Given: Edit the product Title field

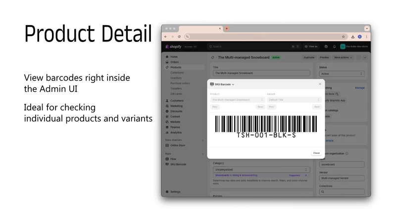Looking at the screenshot, I should click(261, 73).
